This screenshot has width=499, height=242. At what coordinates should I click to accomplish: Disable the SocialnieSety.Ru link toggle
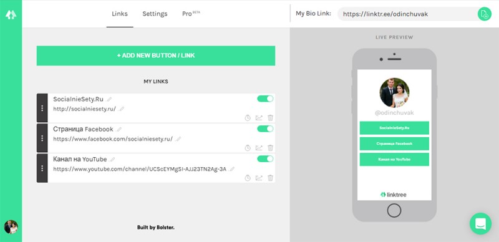pyautogui.click(x=265, y=99)
